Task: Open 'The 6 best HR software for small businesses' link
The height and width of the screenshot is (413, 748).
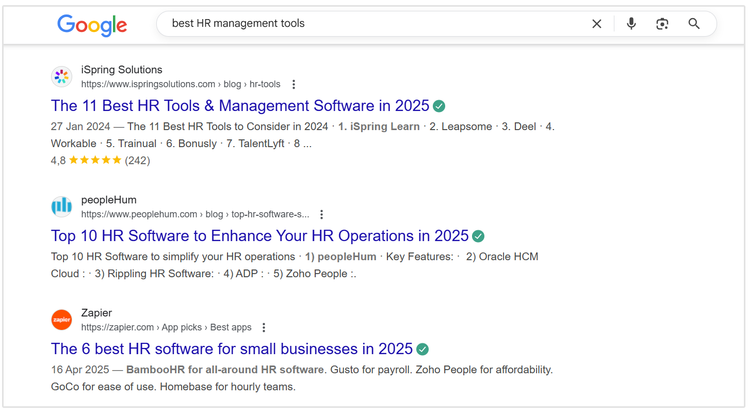Action: coord(231,348)
